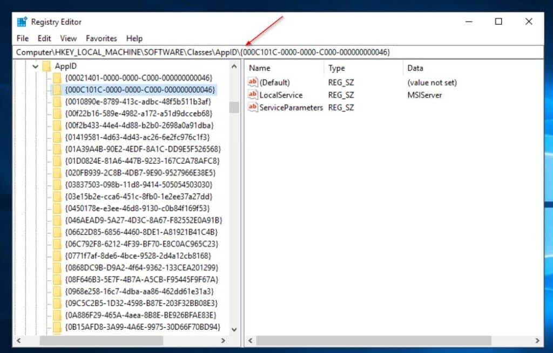Click values pane scroll left arrow

coord(250,341)
